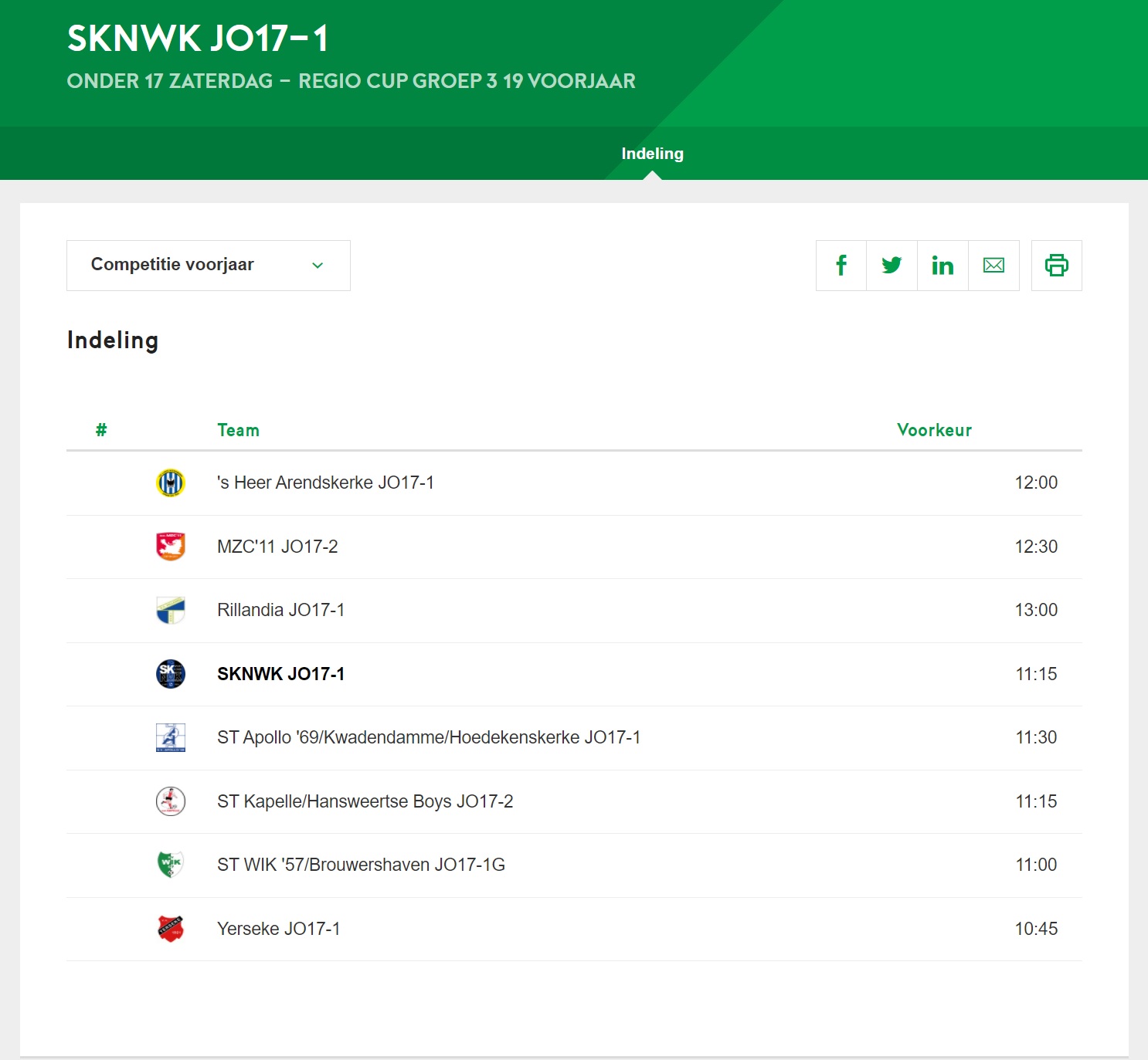Click the Team column header
Image resolution: width=1148 pixels, height=1060 pixels.
[238, 430]
